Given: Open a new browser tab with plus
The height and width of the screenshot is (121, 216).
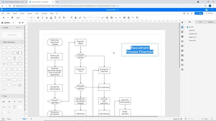Looking at the screenshot, I should 57,2.
